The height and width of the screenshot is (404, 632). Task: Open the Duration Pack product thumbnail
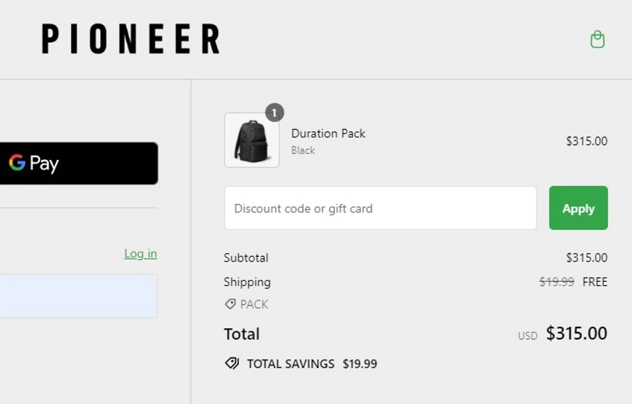tap(252, 140)
